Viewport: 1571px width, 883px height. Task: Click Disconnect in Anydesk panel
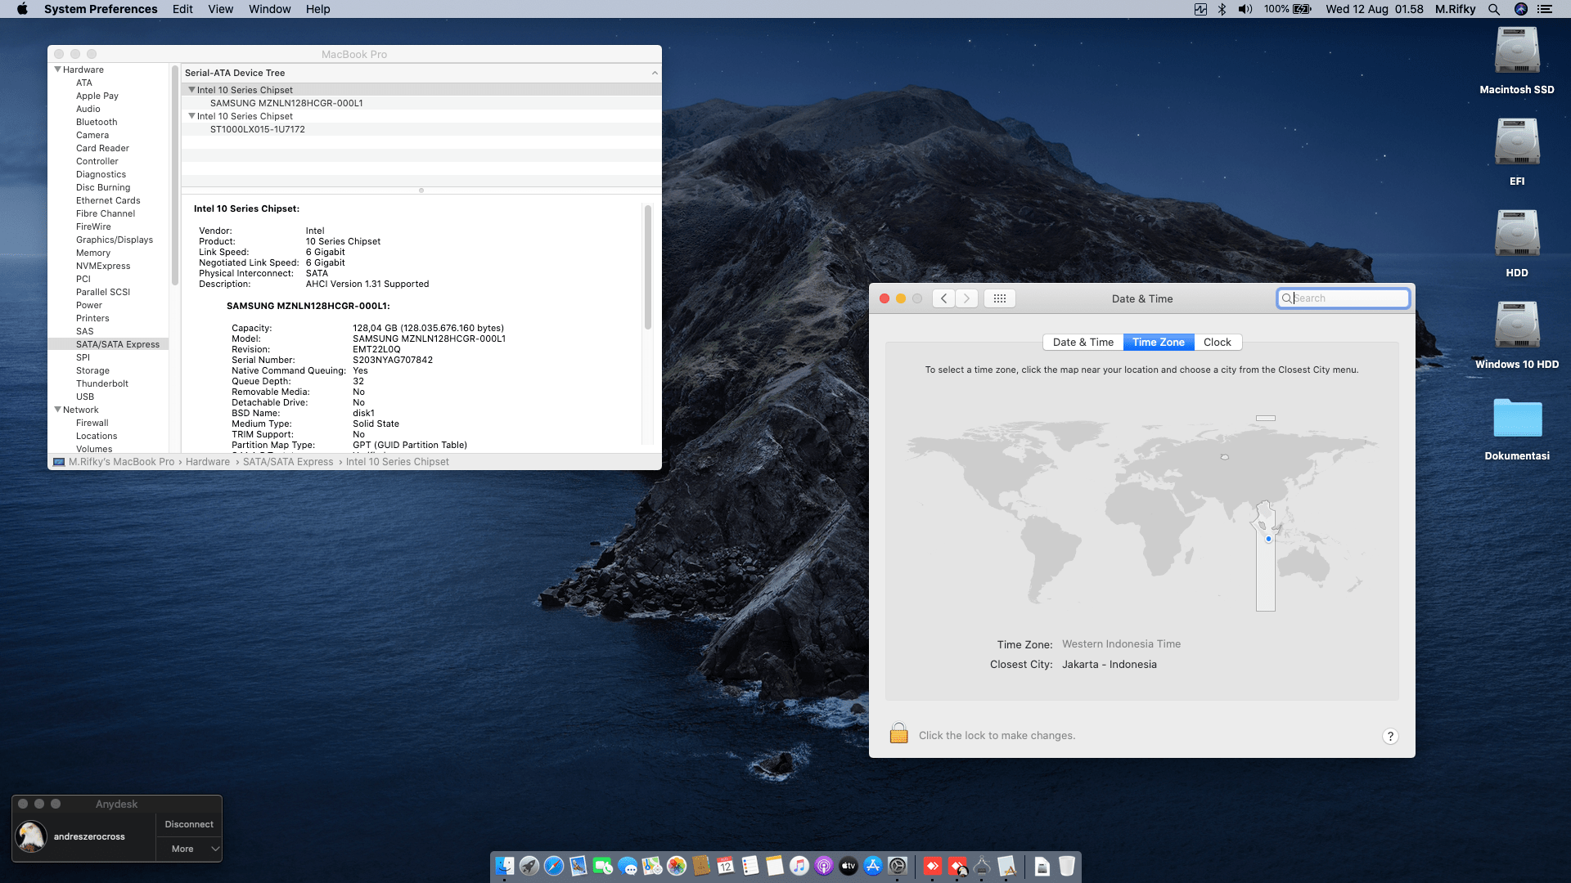[x=189, y=824]
